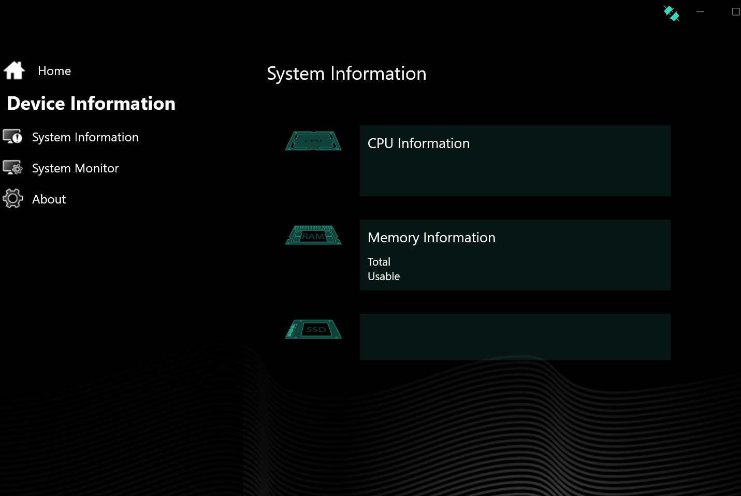Open the System Monitor page
This screenshot has height=496, width=741.
(x=75, y=168)
